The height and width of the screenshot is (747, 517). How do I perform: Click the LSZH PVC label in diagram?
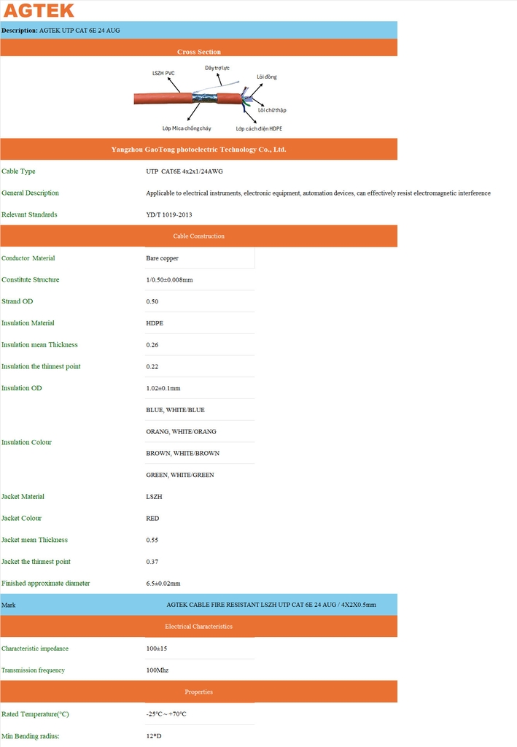click(163, 74)
